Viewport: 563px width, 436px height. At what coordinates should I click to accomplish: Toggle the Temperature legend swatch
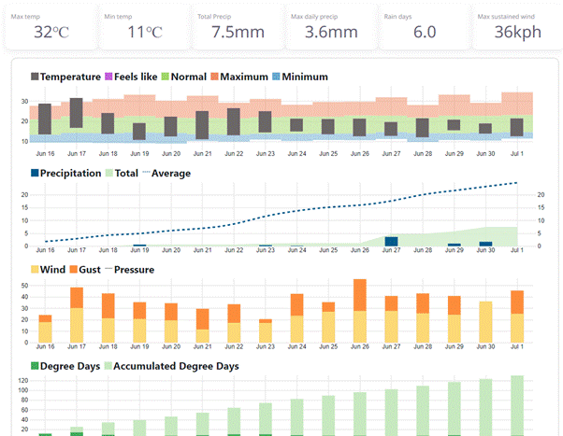(x=36, y=77)
